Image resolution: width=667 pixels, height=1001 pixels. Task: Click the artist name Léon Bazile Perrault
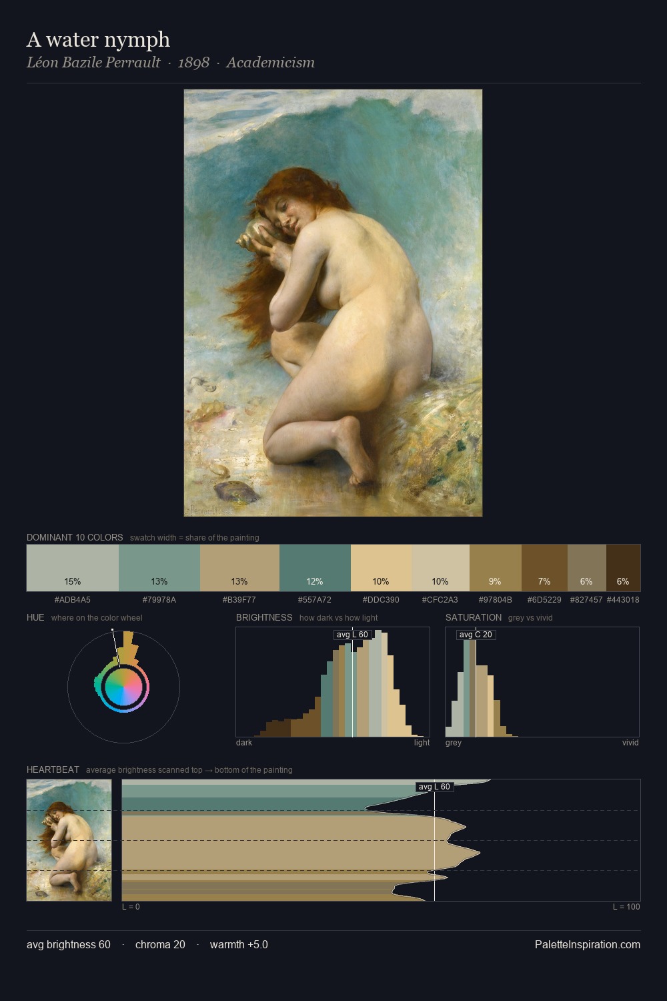point(93,63)
